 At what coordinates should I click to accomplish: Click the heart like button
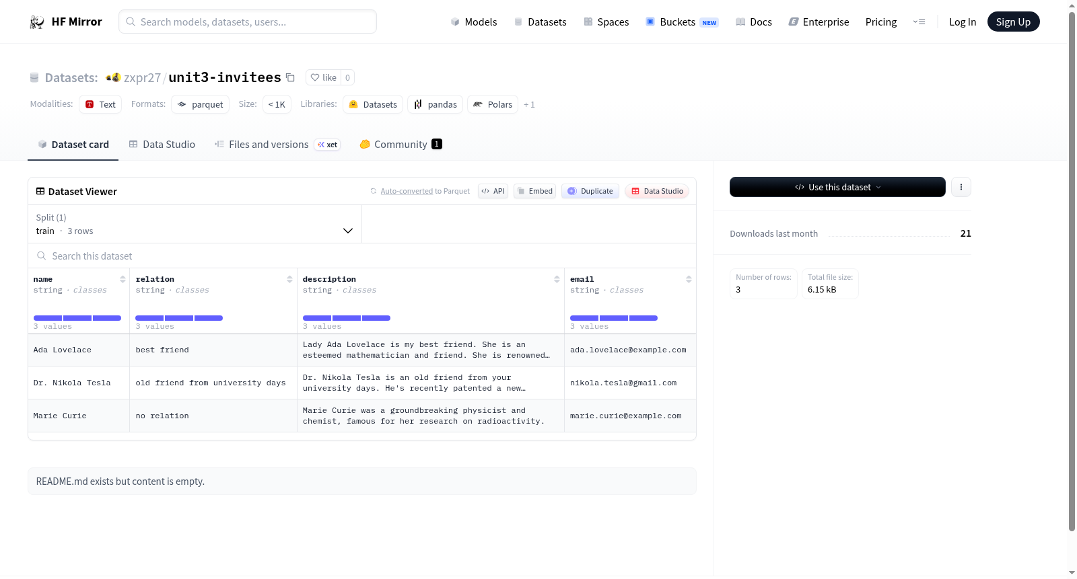(x=323, y=77)
